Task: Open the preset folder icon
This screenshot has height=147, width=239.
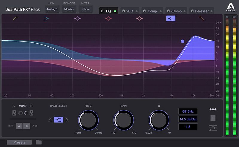Action: coord(39,142)
